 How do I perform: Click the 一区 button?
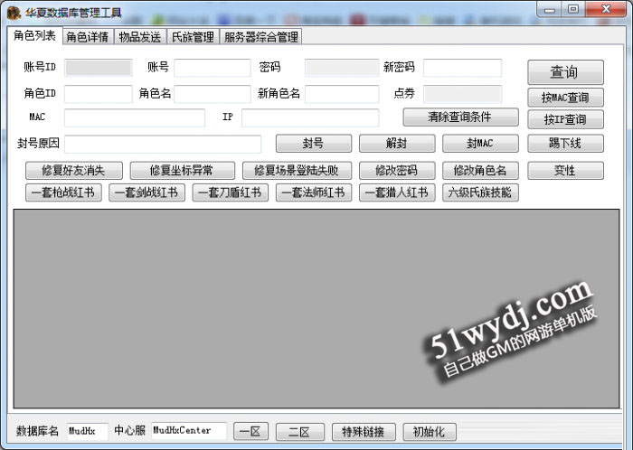pos(250,432)
